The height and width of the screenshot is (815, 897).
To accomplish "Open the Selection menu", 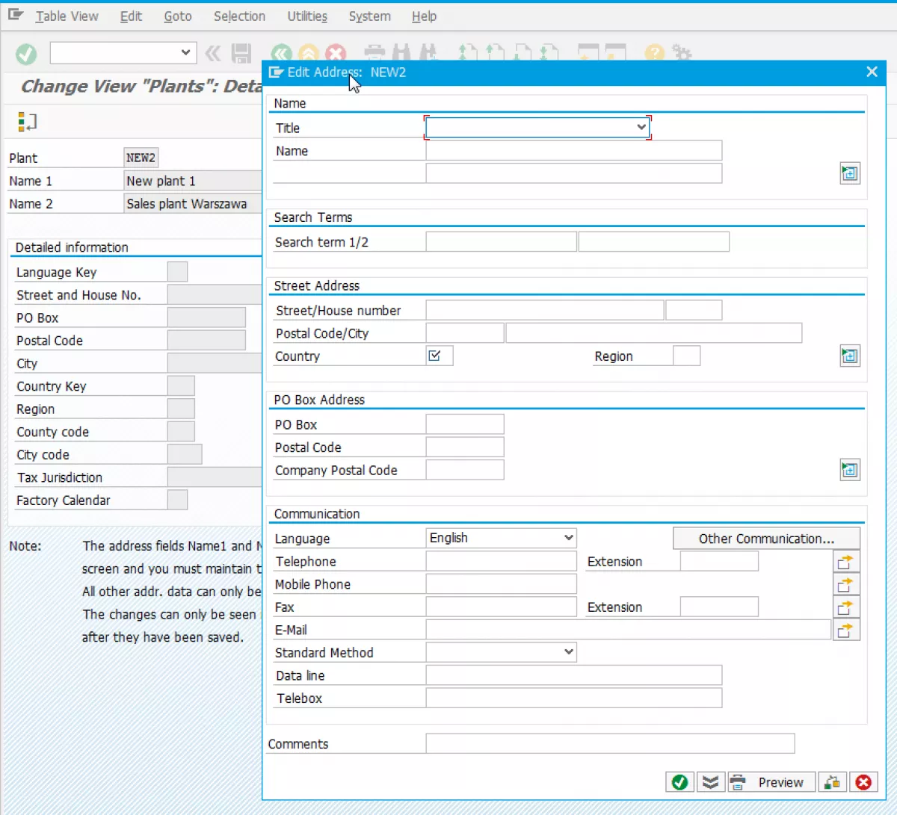I will pos(239,16).
